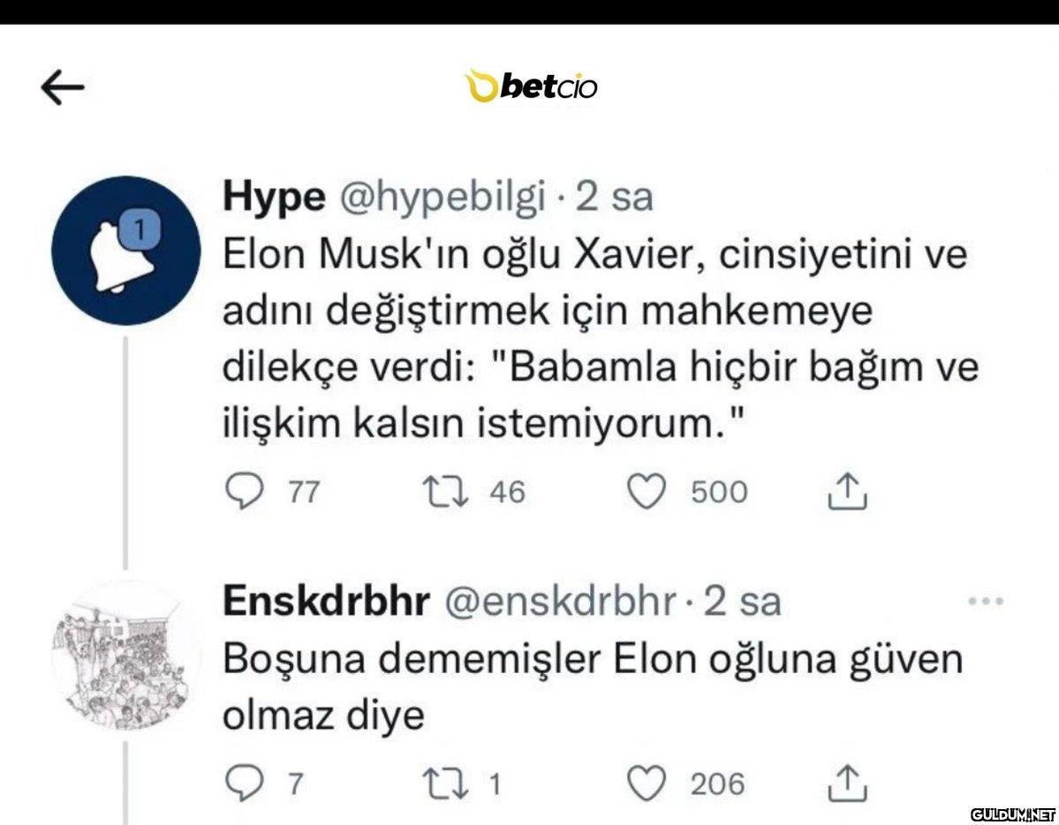This screenshot has width=1059, height=825.
Task: Click the Enskdrbhr display name
Action: tap(326, 602)
